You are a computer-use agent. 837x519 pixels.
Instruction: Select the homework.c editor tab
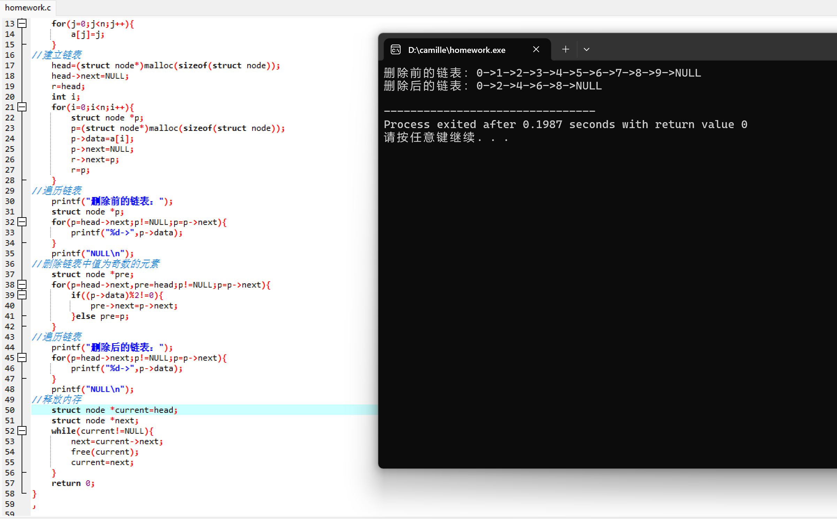28,8
